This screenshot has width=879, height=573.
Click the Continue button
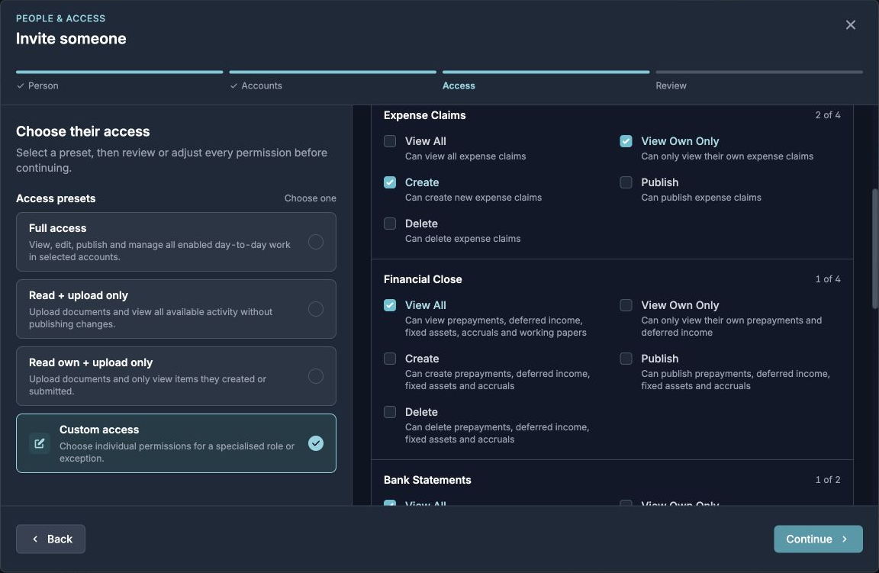(x=818, y=539)
